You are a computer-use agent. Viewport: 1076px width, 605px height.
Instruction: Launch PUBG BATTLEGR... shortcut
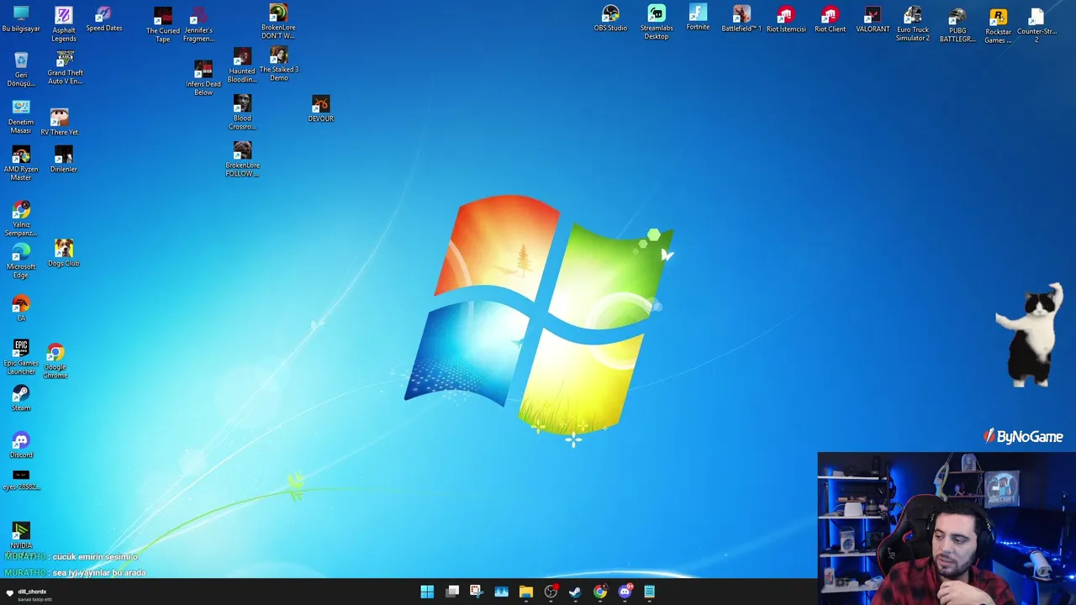957,25
